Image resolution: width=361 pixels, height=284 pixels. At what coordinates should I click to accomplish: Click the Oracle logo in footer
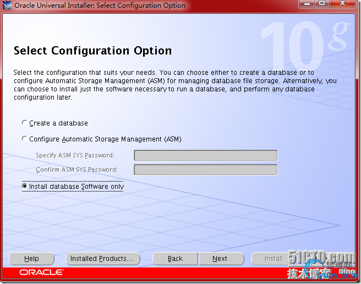[x=41, y=272]
